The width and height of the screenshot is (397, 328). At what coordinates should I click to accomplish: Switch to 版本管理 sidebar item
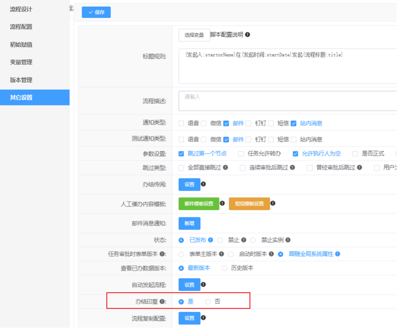pyautogui.click(x=21, y=80)
